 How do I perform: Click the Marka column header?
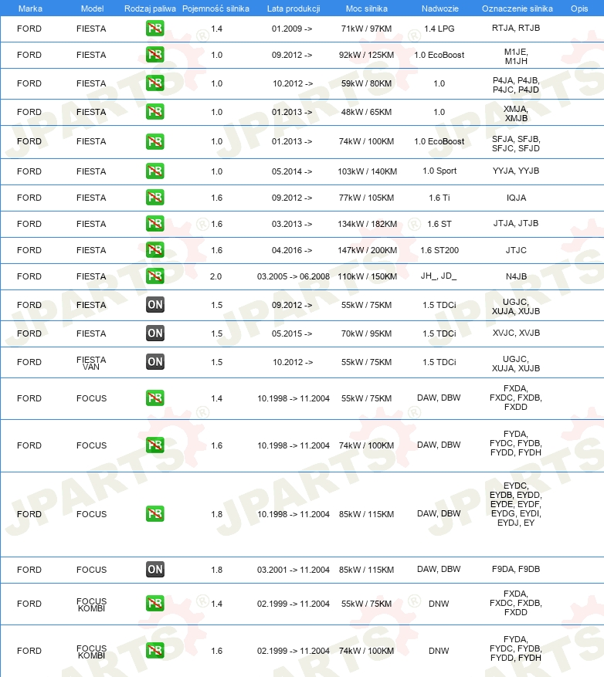(x=30, y=8)
